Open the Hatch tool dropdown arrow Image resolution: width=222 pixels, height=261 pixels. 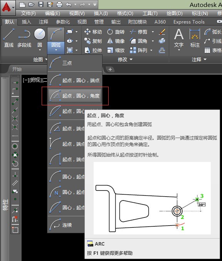(76, 50)
